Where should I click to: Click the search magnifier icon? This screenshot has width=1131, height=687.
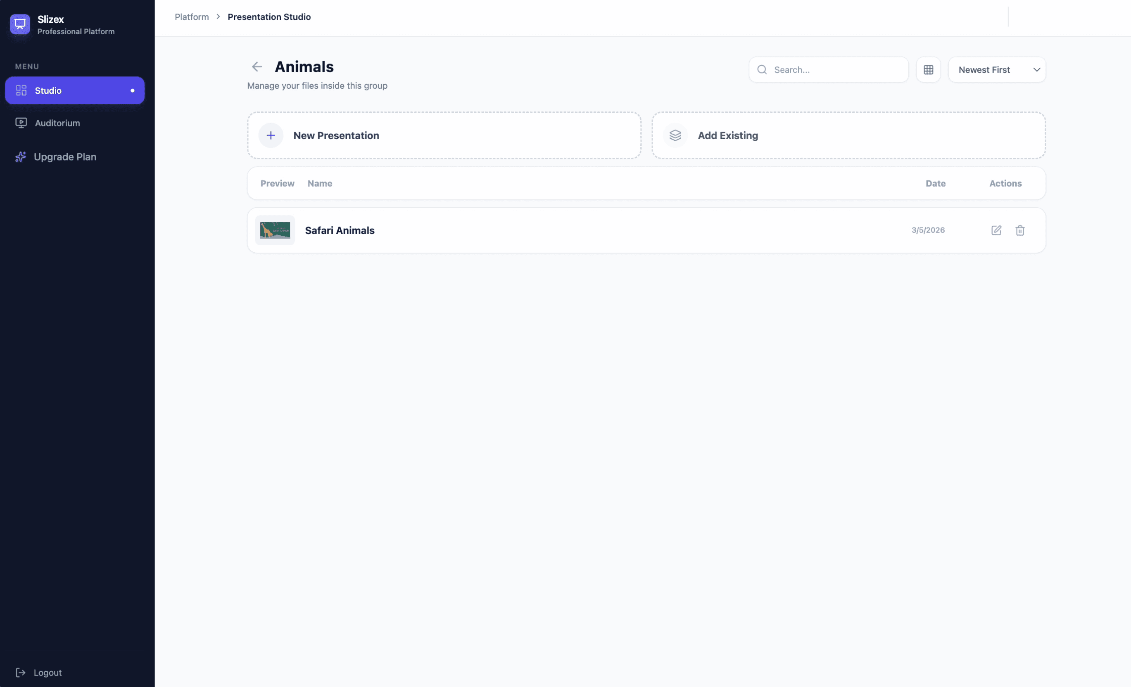tap(762, 69)
